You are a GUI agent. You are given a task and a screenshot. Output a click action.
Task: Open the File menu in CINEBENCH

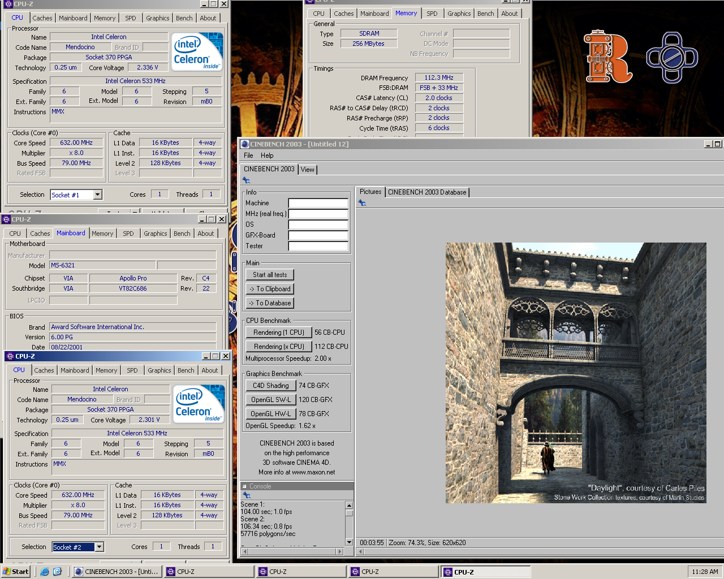(248, 155)
